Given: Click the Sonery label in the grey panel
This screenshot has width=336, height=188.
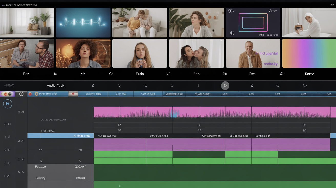Looking at the screenshot, I should click(40, 178).
